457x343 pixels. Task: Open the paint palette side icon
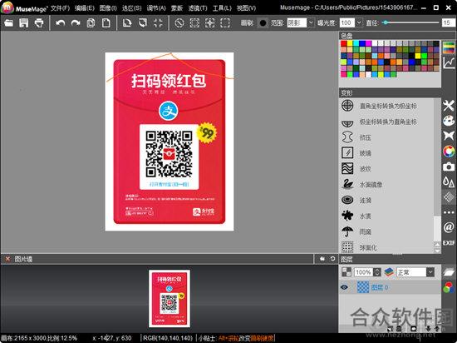click(x=449, y=121)
